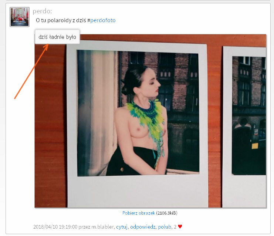Click the red heart likes icon
The image size is (274, 236).
click(180, 226)
